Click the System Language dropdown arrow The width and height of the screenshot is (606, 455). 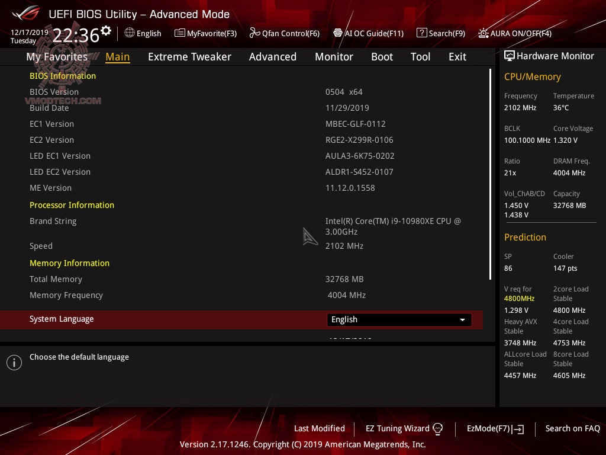point(462,320)
